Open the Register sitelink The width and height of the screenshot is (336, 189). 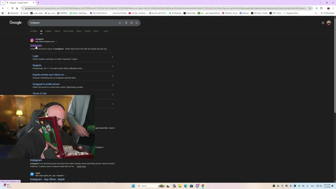(x=37, y=65)
